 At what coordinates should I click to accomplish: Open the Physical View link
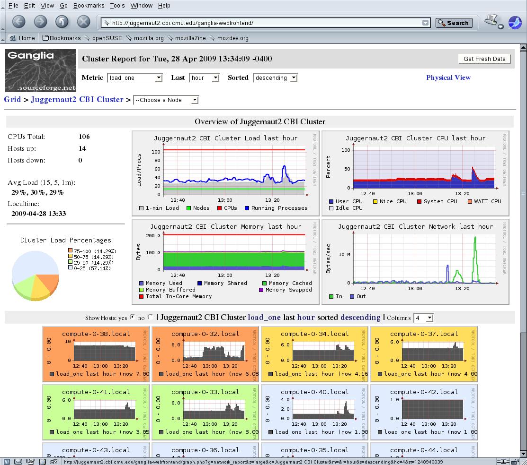coord(448,77)
